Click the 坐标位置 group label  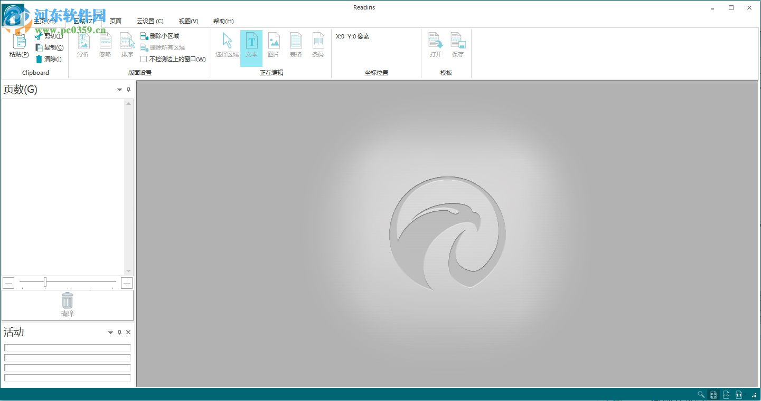(377, 73)
